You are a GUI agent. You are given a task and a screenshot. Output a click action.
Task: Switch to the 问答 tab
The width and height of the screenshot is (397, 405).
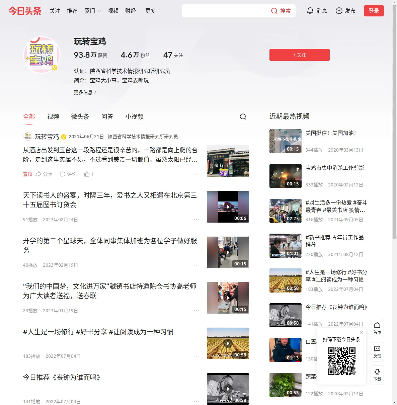[x=107, y=116]
